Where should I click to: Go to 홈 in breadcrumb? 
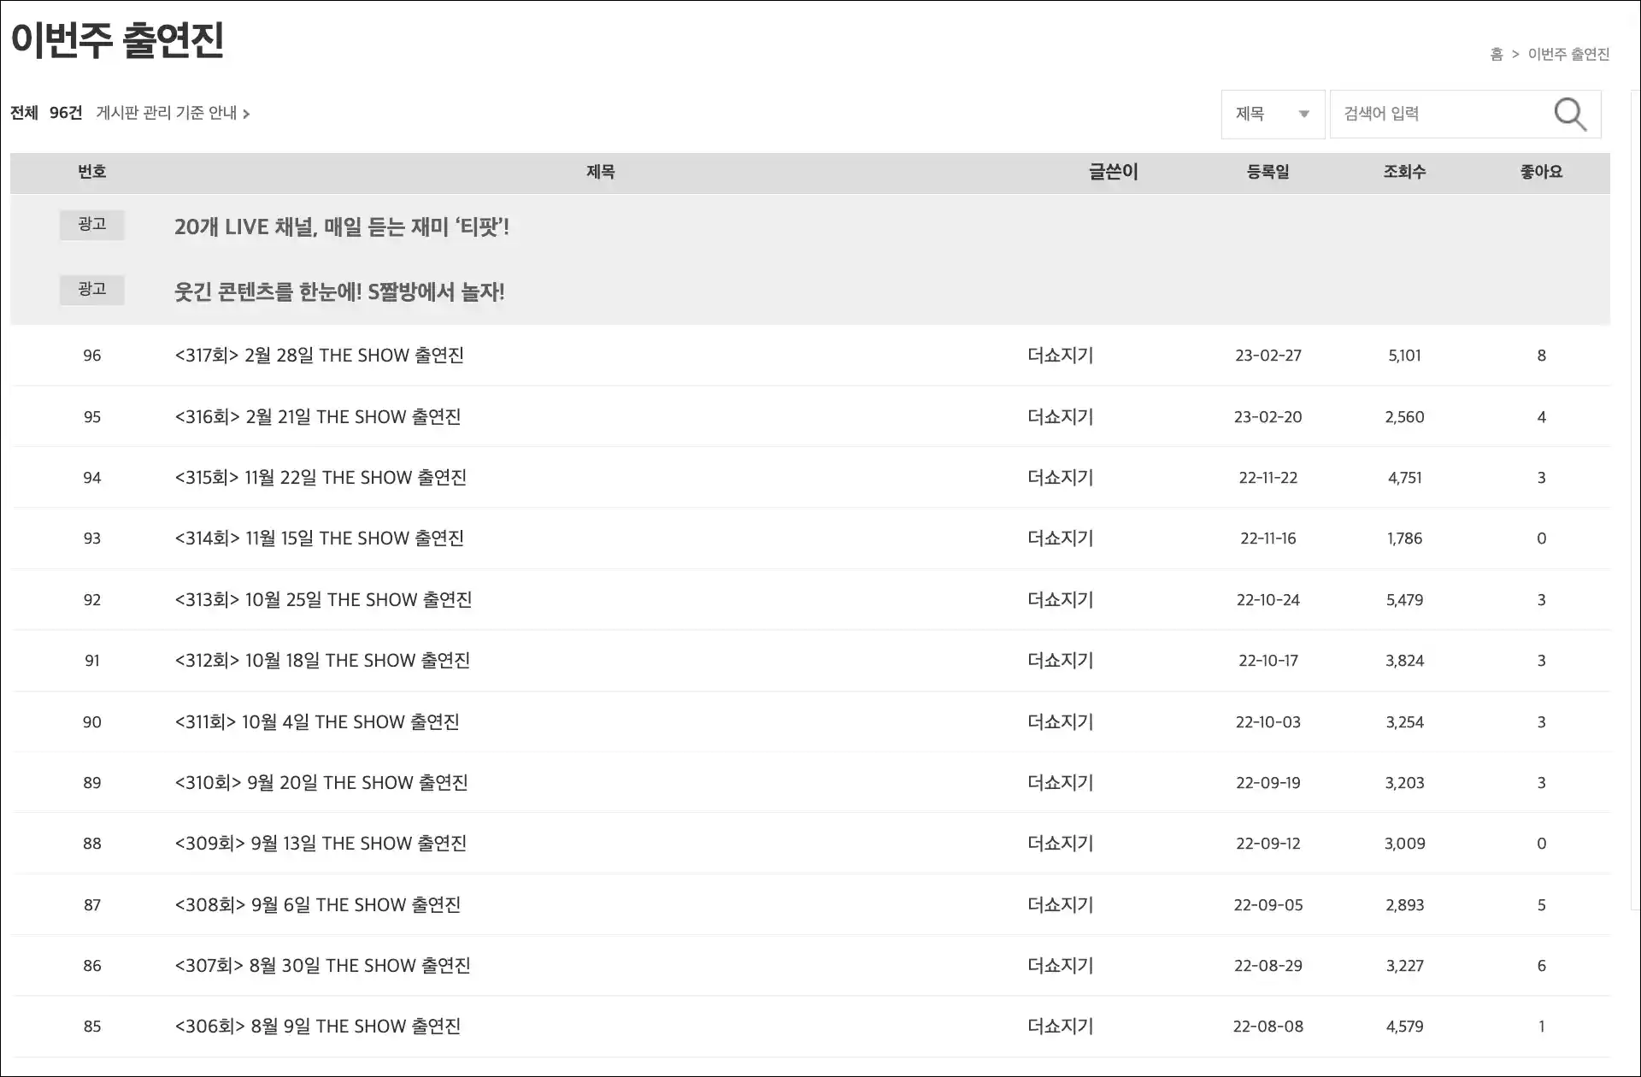click(x=1497, y=54)
